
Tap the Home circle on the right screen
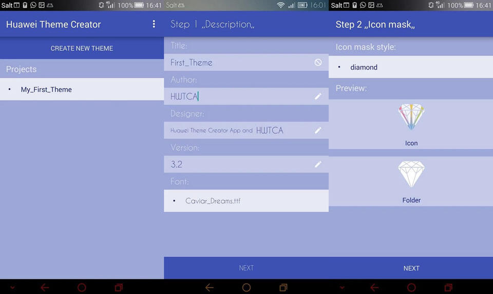(411, 287)
